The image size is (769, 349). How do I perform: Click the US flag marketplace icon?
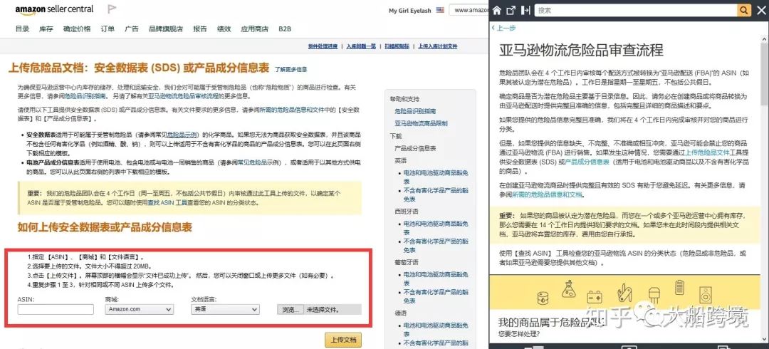440,10
